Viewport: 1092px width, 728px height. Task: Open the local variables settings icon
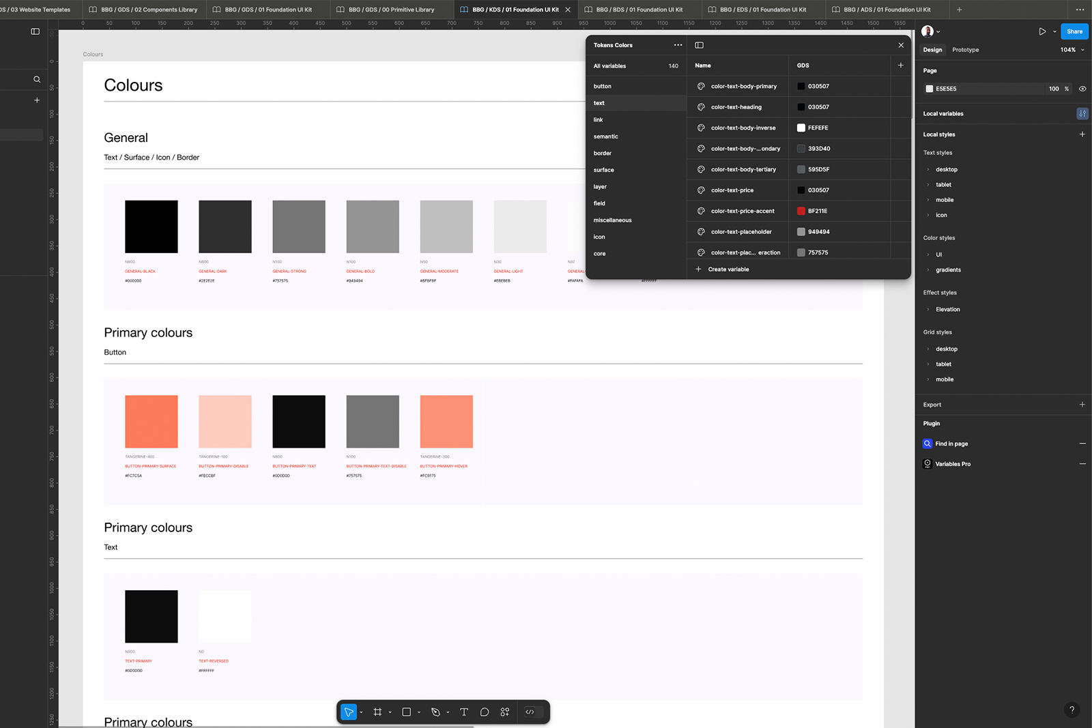tap(1082, 114)
